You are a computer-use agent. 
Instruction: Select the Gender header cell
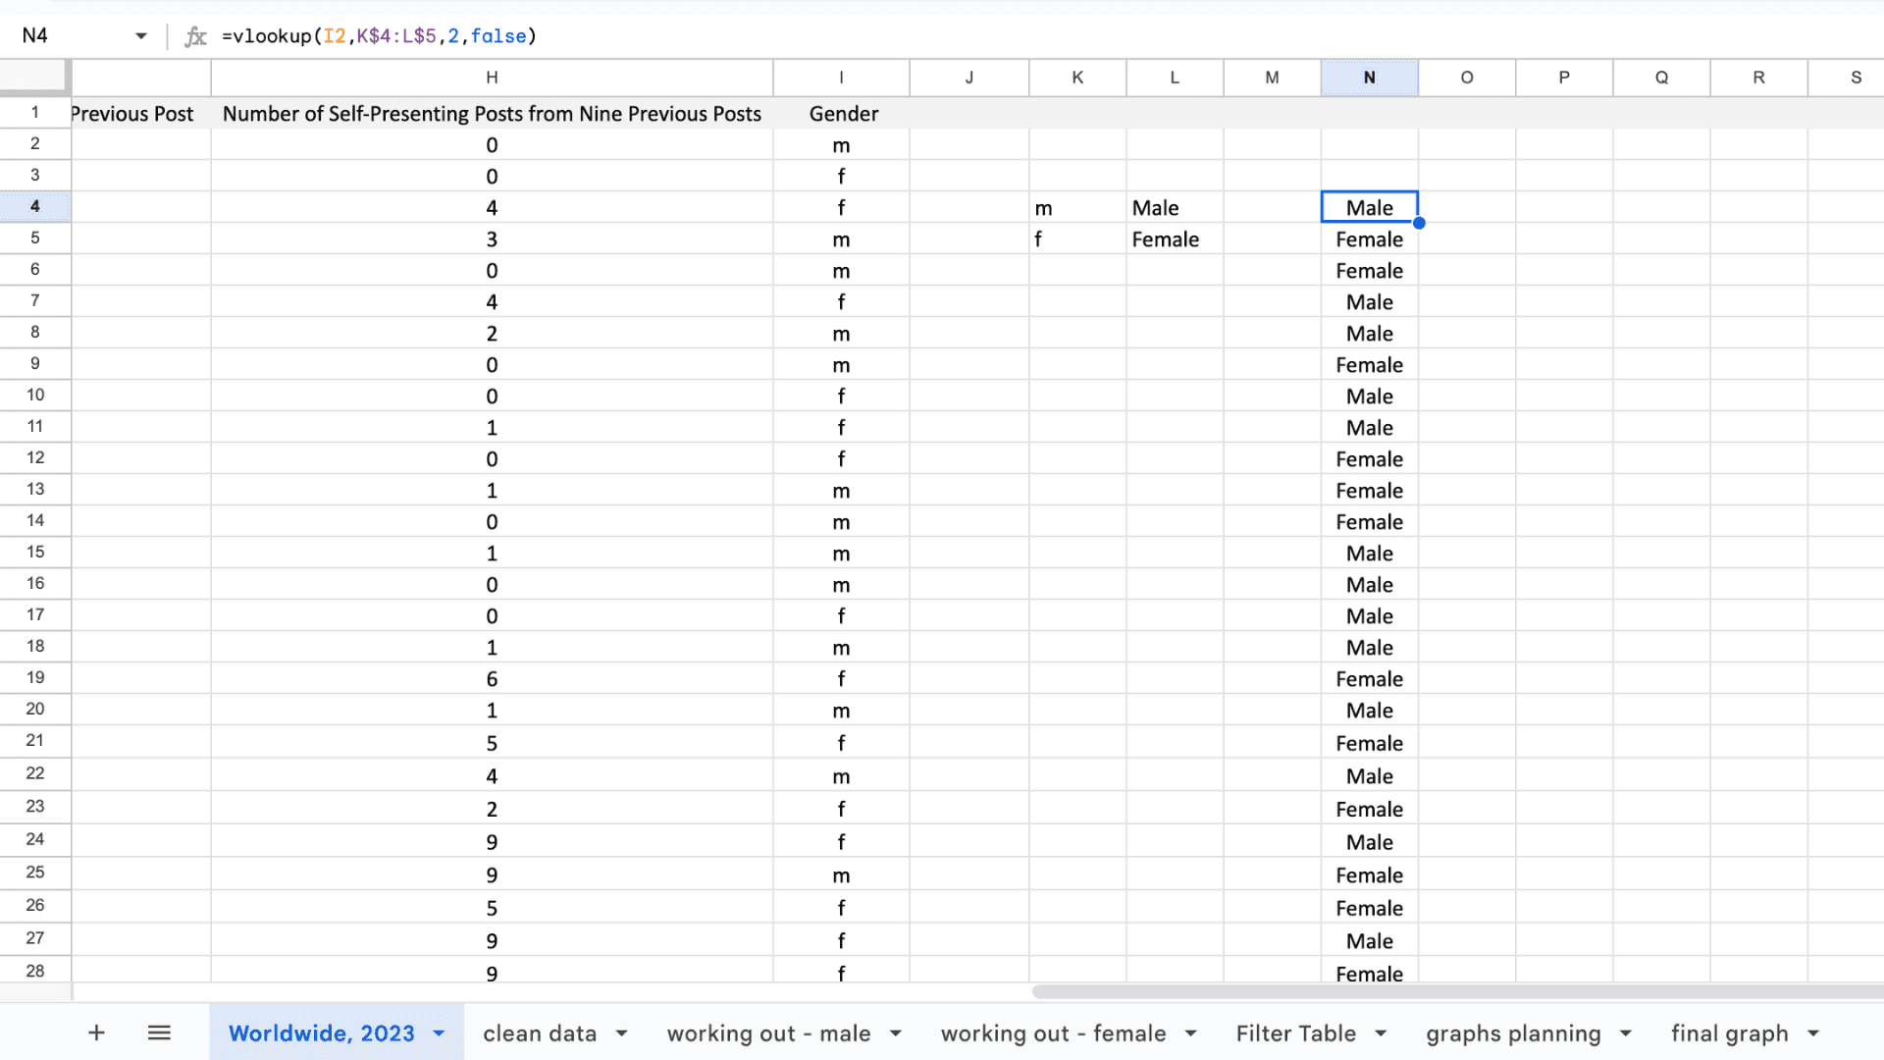tap(842, 114)
